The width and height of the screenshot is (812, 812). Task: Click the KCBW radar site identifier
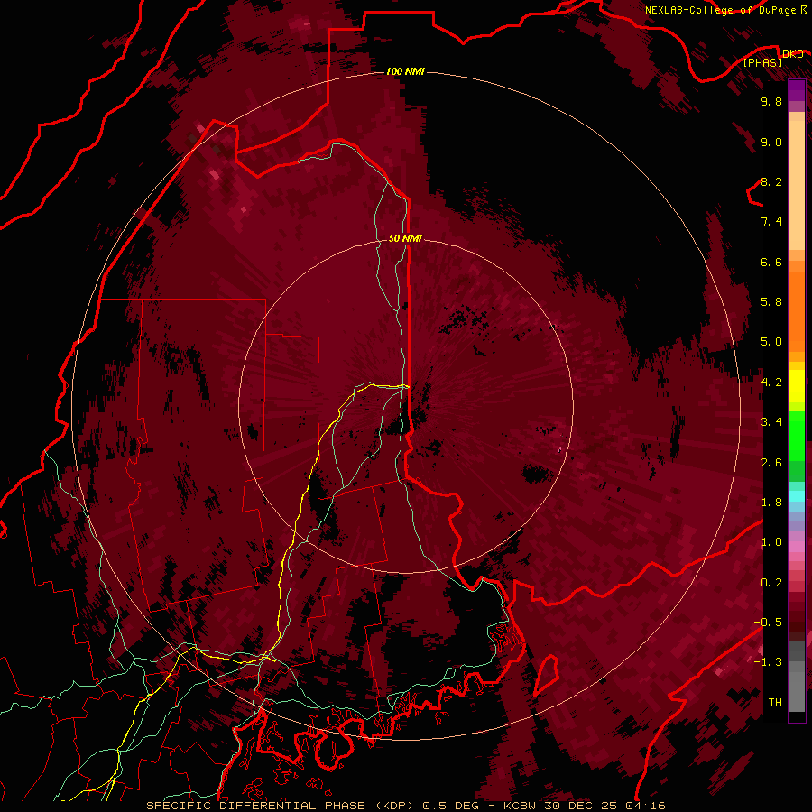[520, 806]
